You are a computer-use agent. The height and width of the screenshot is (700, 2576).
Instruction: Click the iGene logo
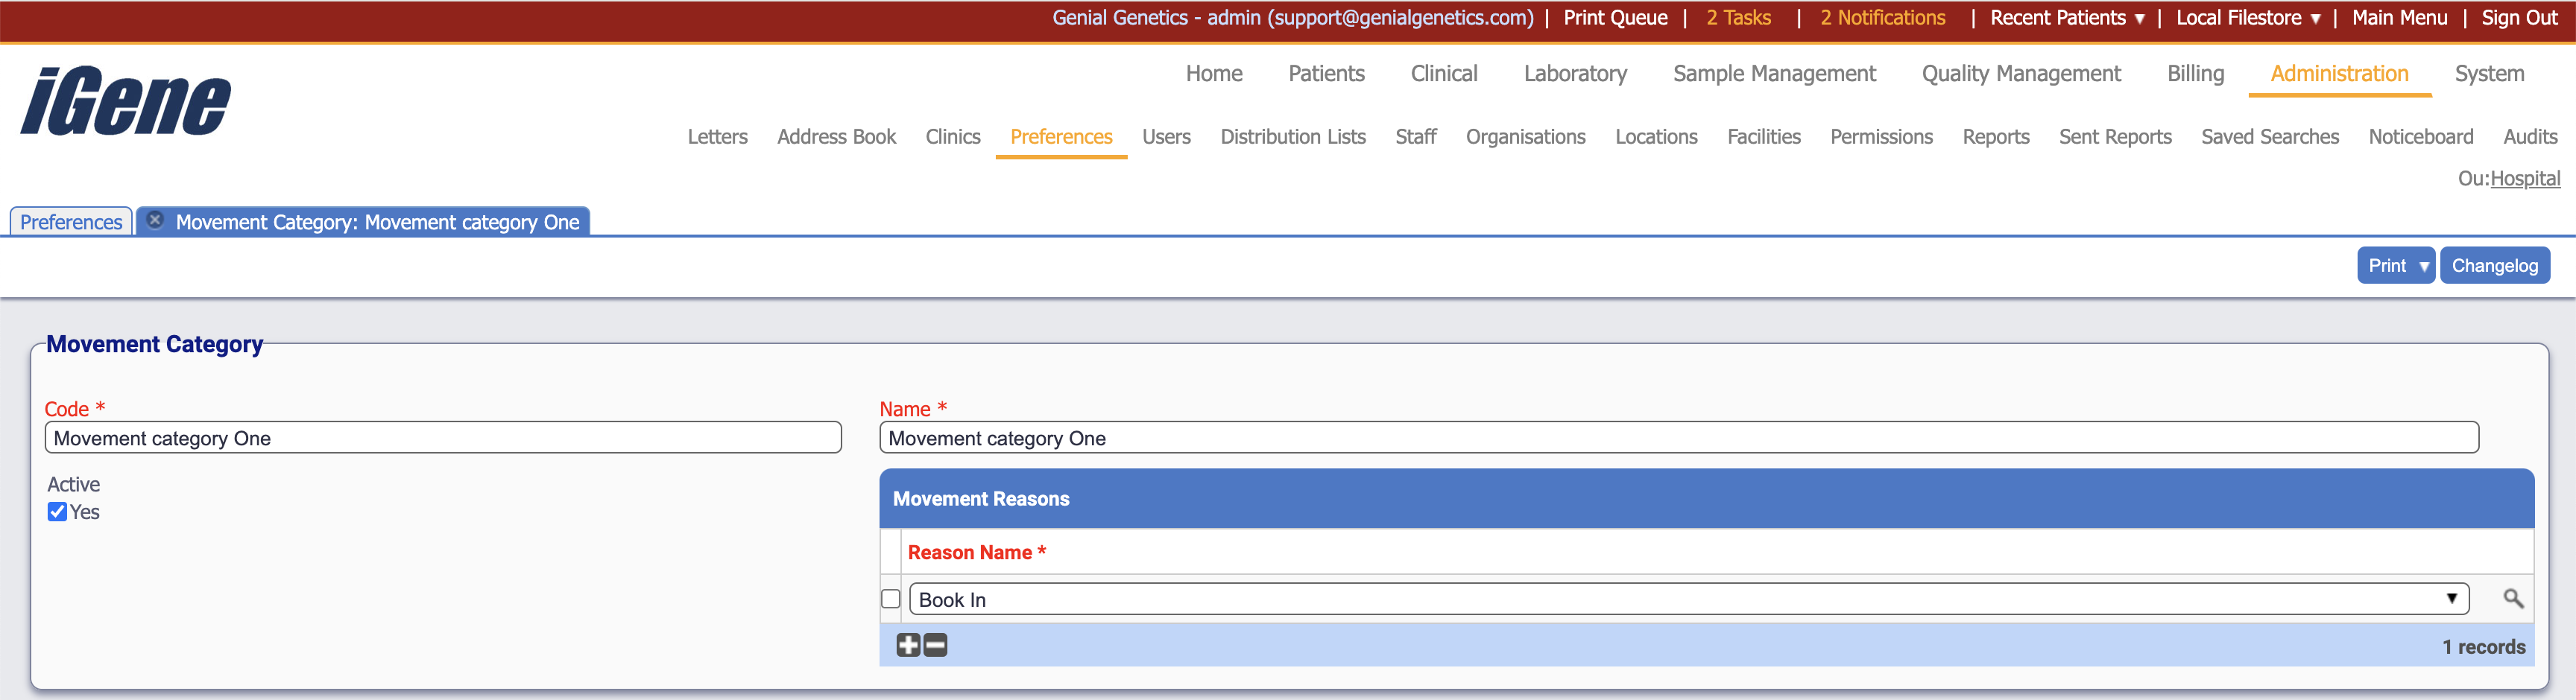126,101
